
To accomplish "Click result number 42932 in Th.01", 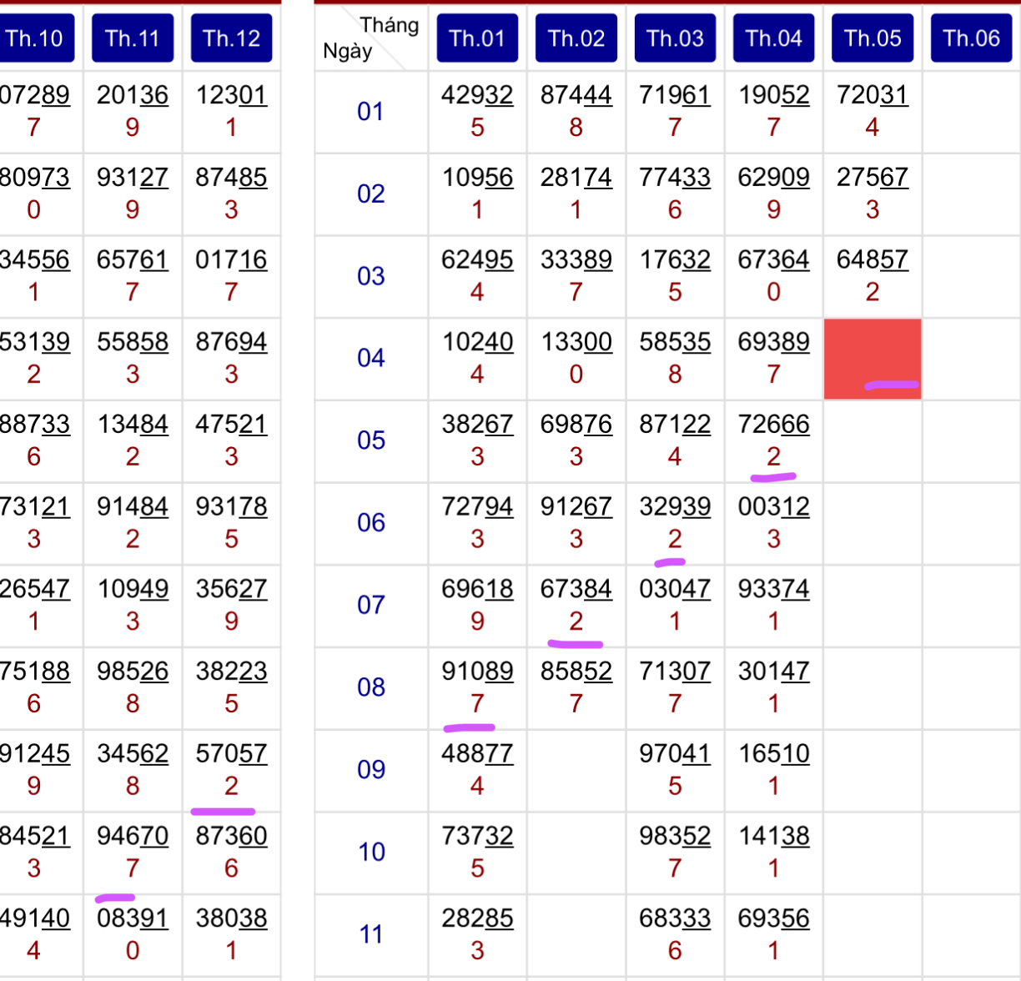I will [x=477, y=95].
